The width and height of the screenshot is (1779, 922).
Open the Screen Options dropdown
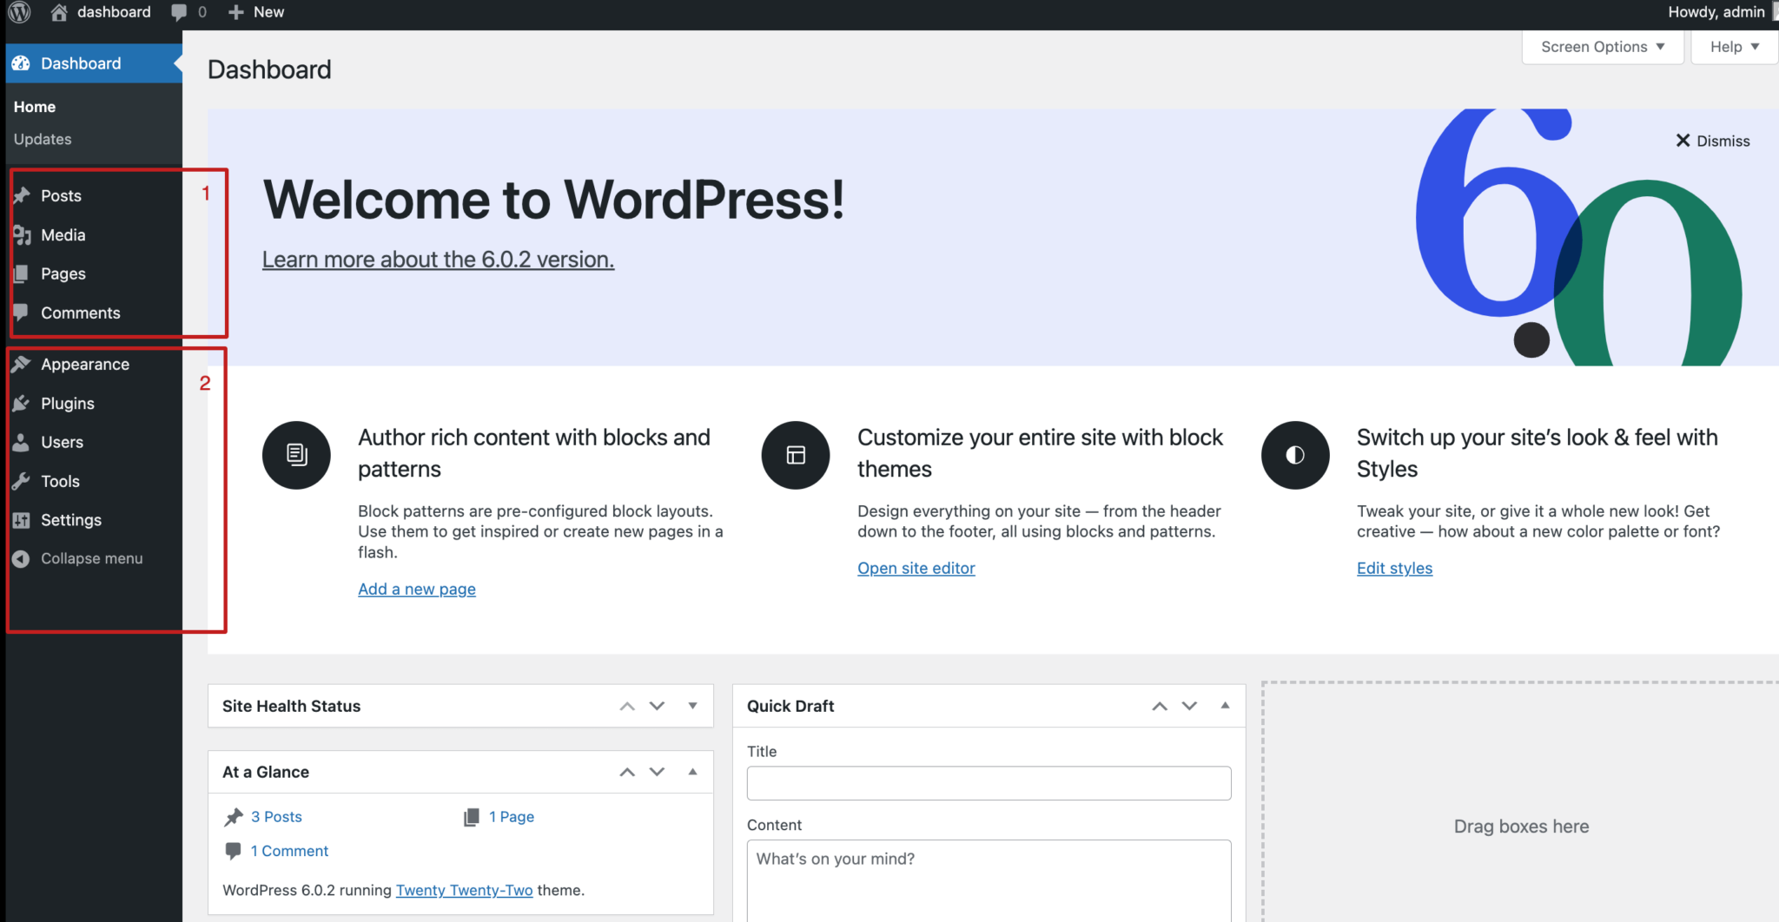tap(1601, 46)
